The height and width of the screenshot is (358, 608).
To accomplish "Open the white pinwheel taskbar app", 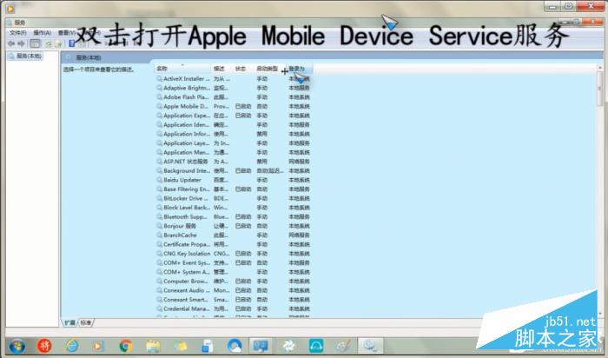I will point(289,346).
